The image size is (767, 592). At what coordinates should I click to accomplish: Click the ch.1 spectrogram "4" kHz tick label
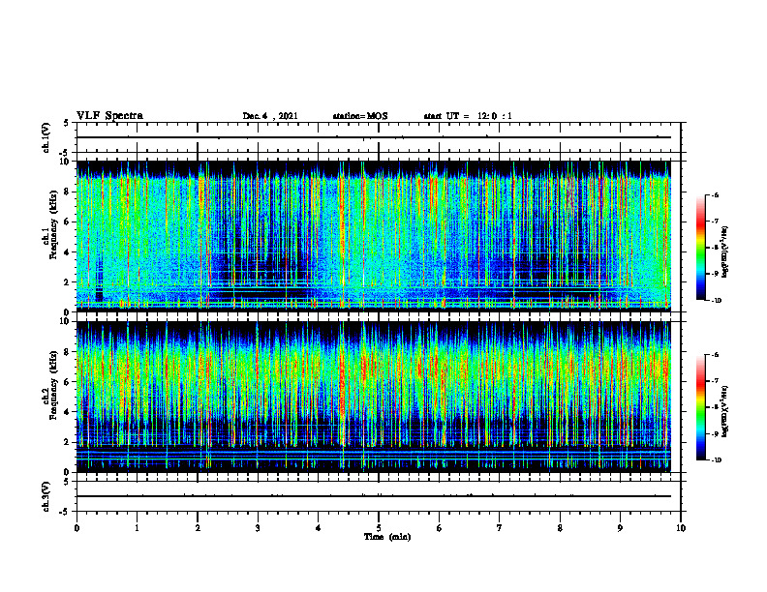tap(68, 252)
